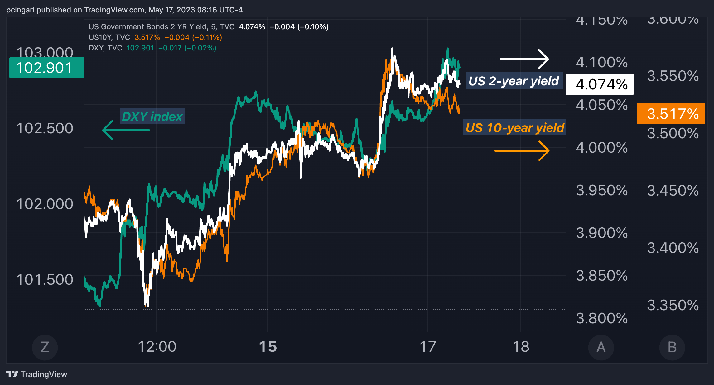Click the 'DXY index' annotation label
Image resolution: width=714 pixels, height=385 pixels.
tap(152, 116)
